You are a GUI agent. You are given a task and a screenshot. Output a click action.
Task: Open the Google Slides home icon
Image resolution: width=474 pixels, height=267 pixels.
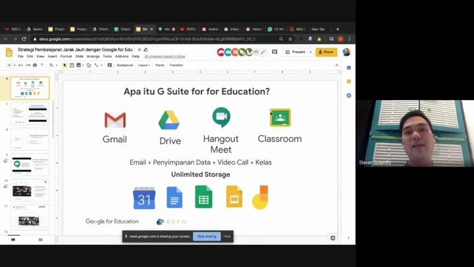tap(9, 52)
